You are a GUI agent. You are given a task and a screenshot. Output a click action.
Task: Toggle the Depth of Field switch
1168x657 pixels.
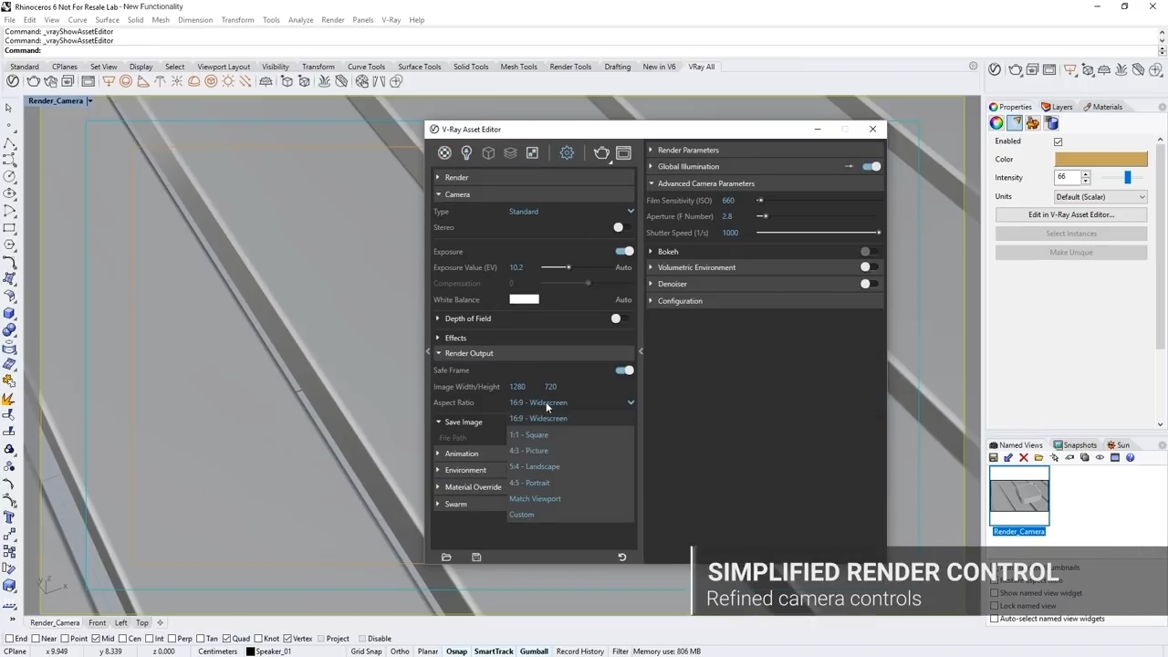point(619,318)
